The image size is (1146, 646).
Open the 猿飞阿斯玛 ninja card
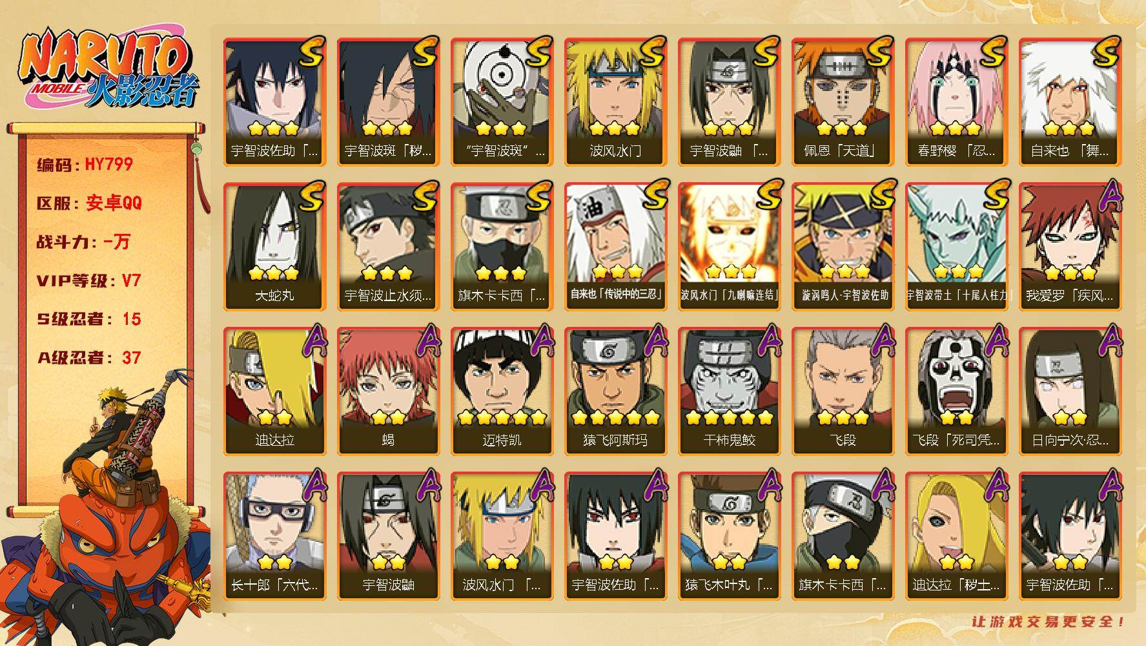(615, 391)
